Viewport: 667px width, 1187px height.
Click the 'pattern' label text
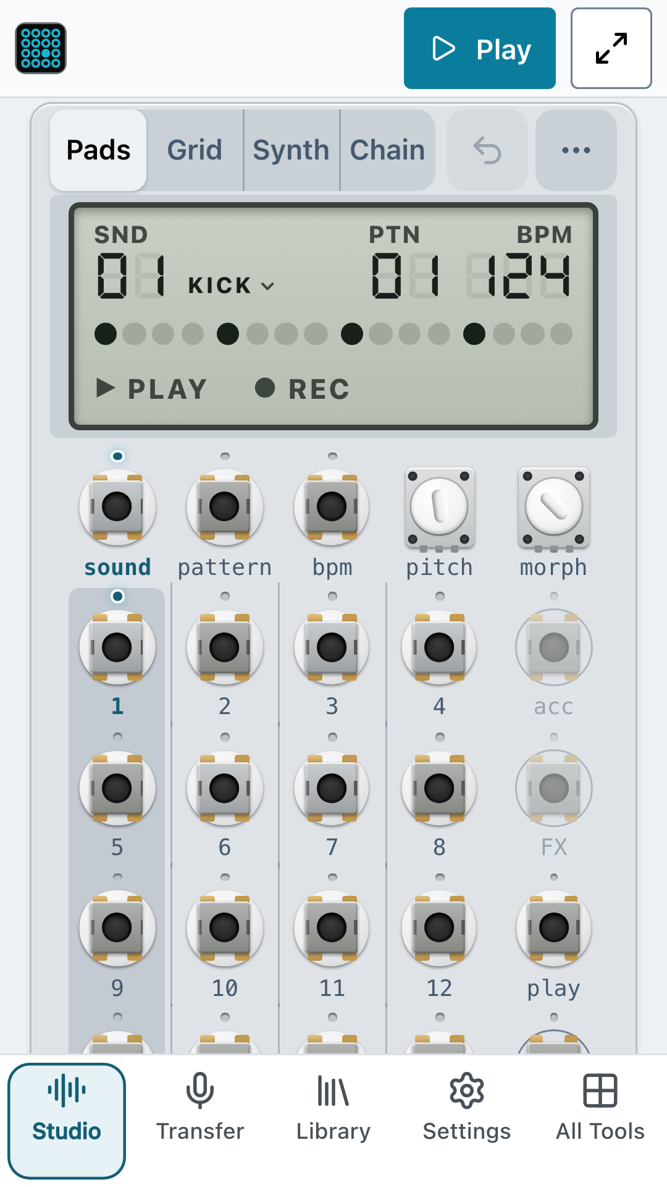[x=225, y=568]
